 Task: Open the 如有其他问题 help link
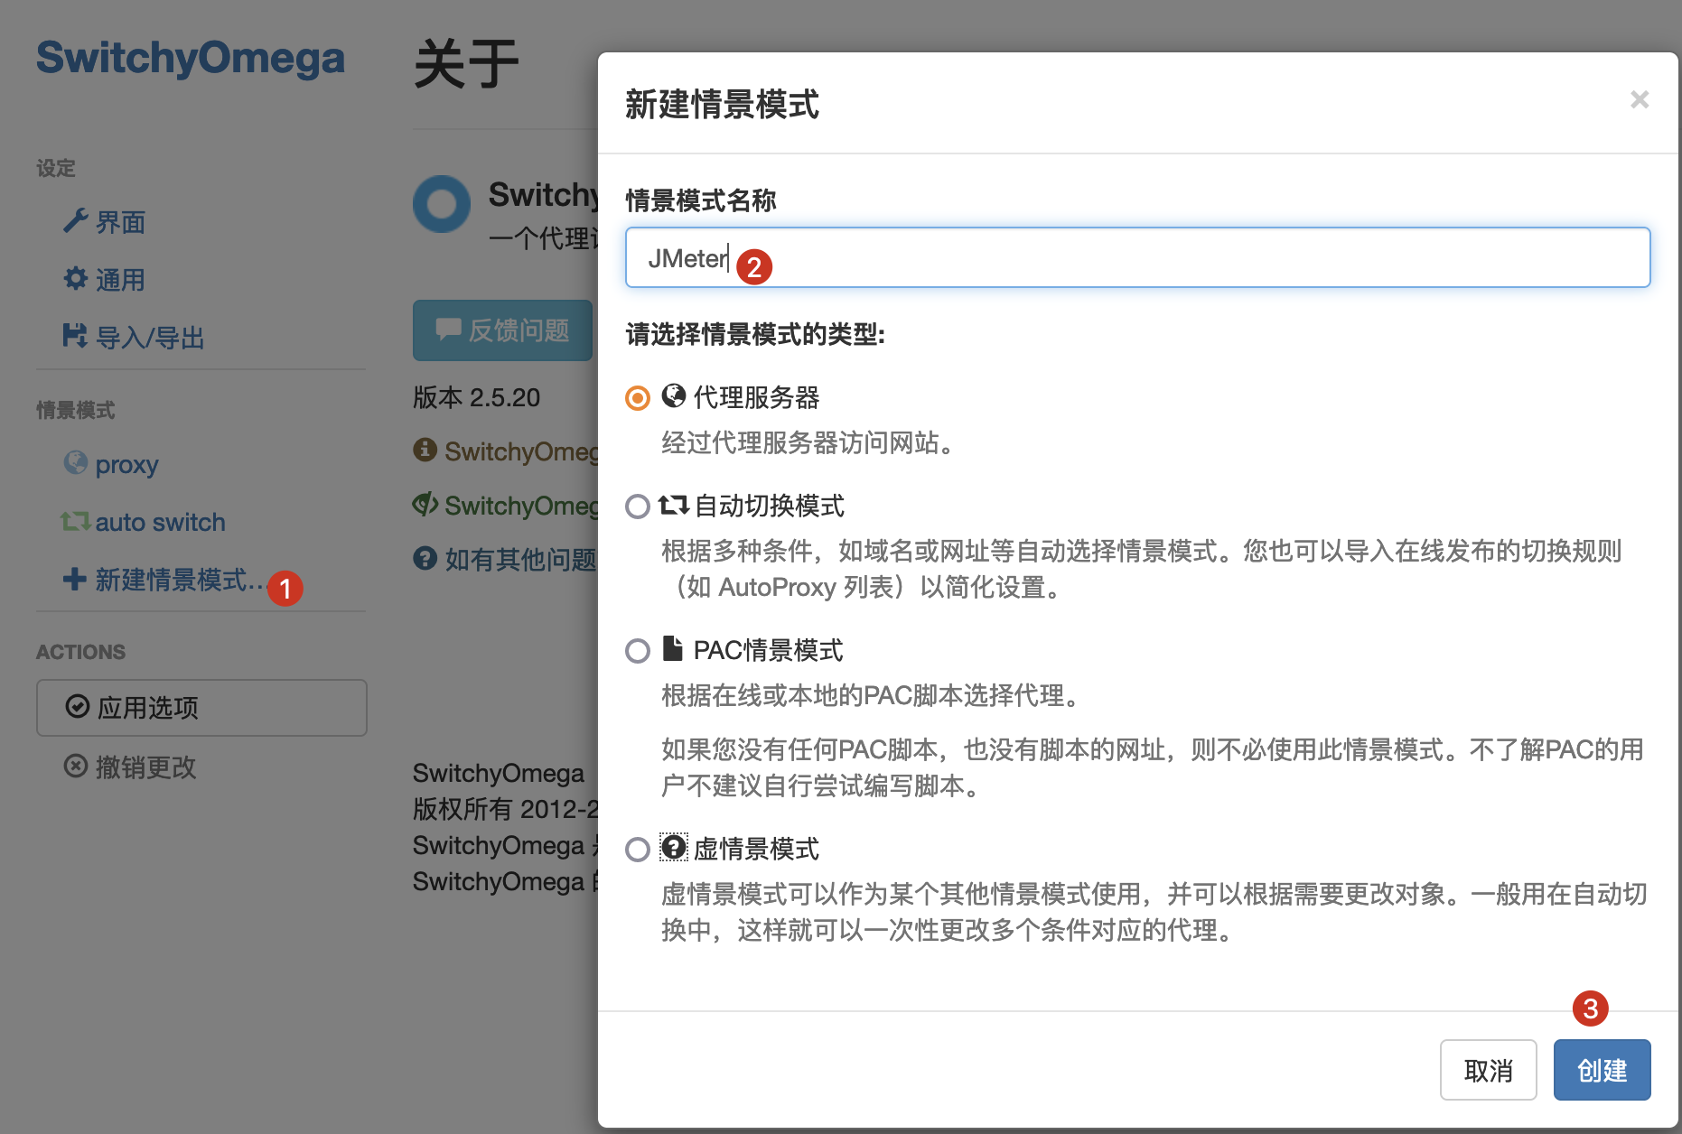point(506,559)
